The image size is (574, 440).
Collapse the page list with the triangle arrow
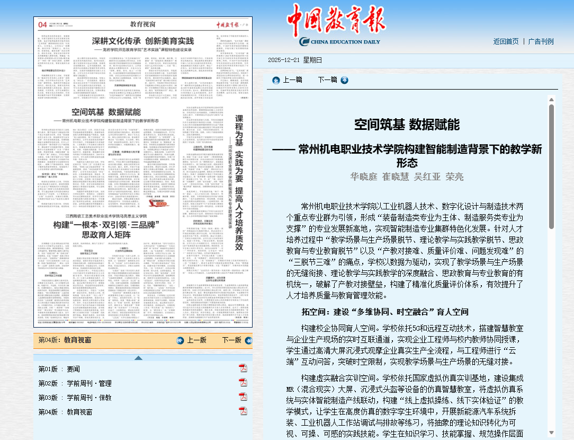(139, 358)
